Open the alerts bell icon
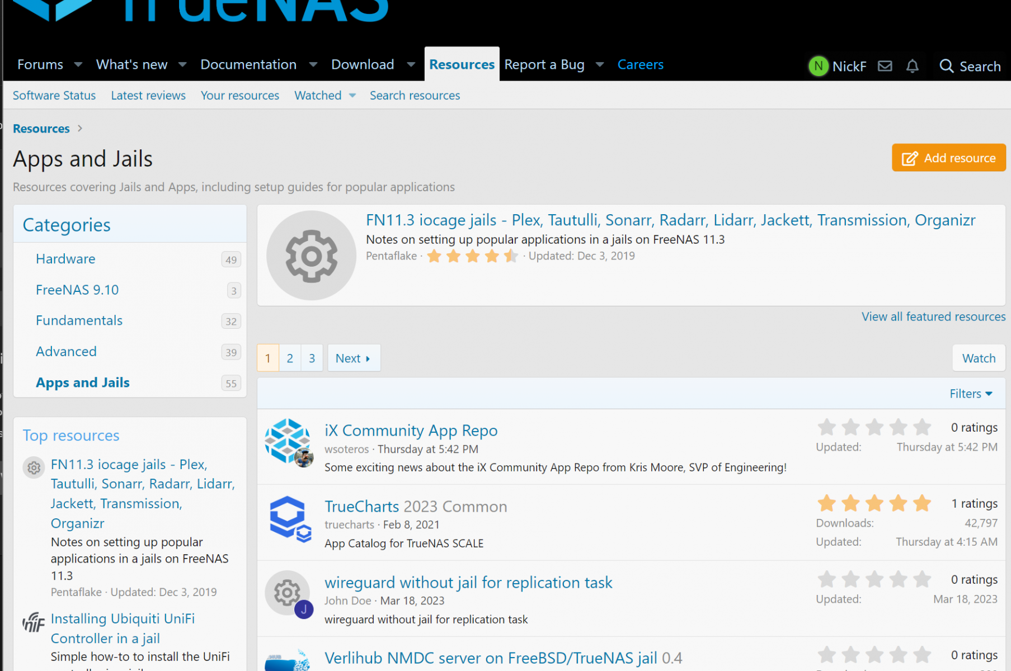1011x671 pixels. 912,66
